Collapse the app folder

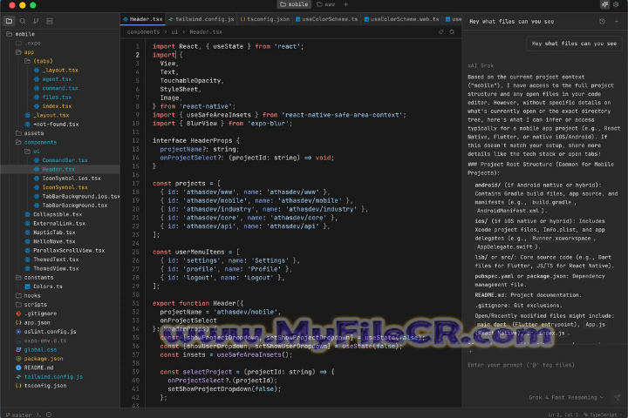tap(24, 52)
